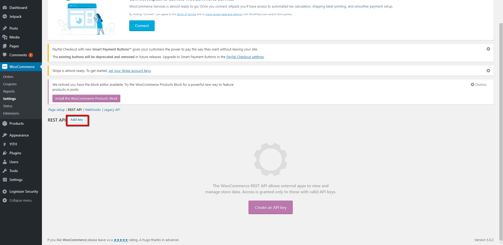The width and height of the screenshot is (503, 245).
Task: Click the five-star rating link
Action: tap(121, 240)
